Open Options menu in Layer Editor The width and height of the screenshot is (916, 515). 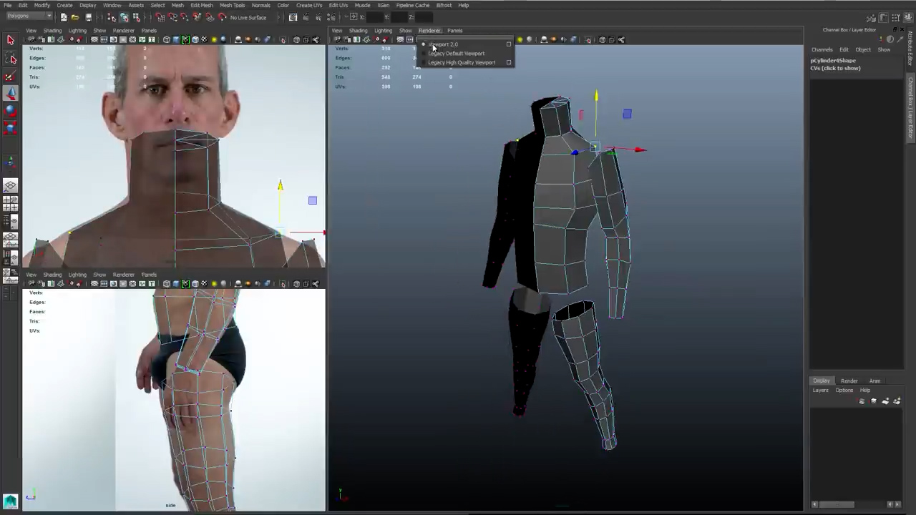click(x=844, y=391)
